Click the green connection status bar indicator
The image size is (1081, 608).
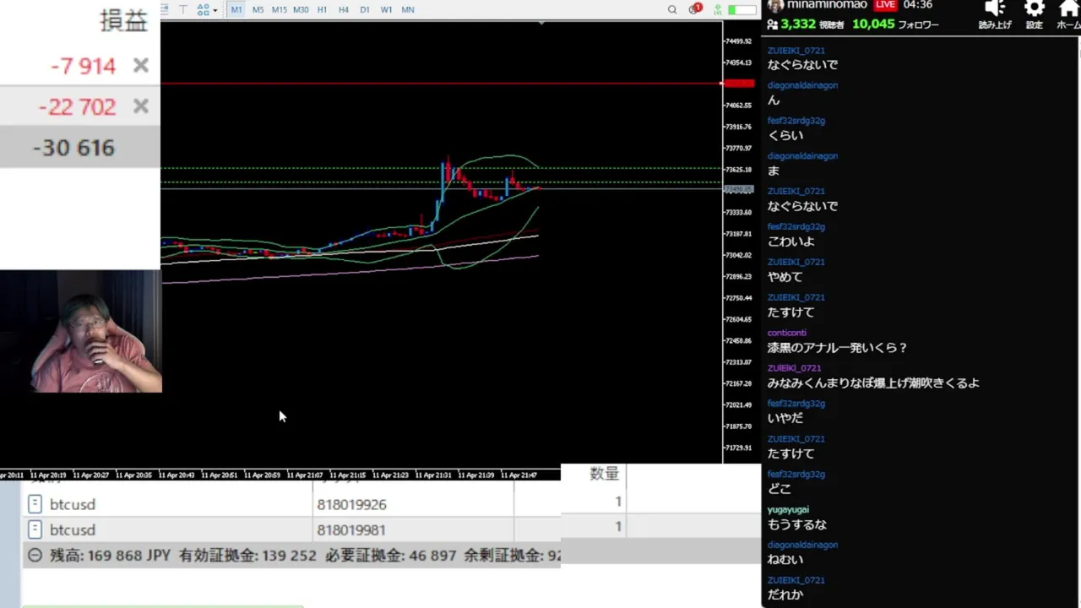coord(742,9)
